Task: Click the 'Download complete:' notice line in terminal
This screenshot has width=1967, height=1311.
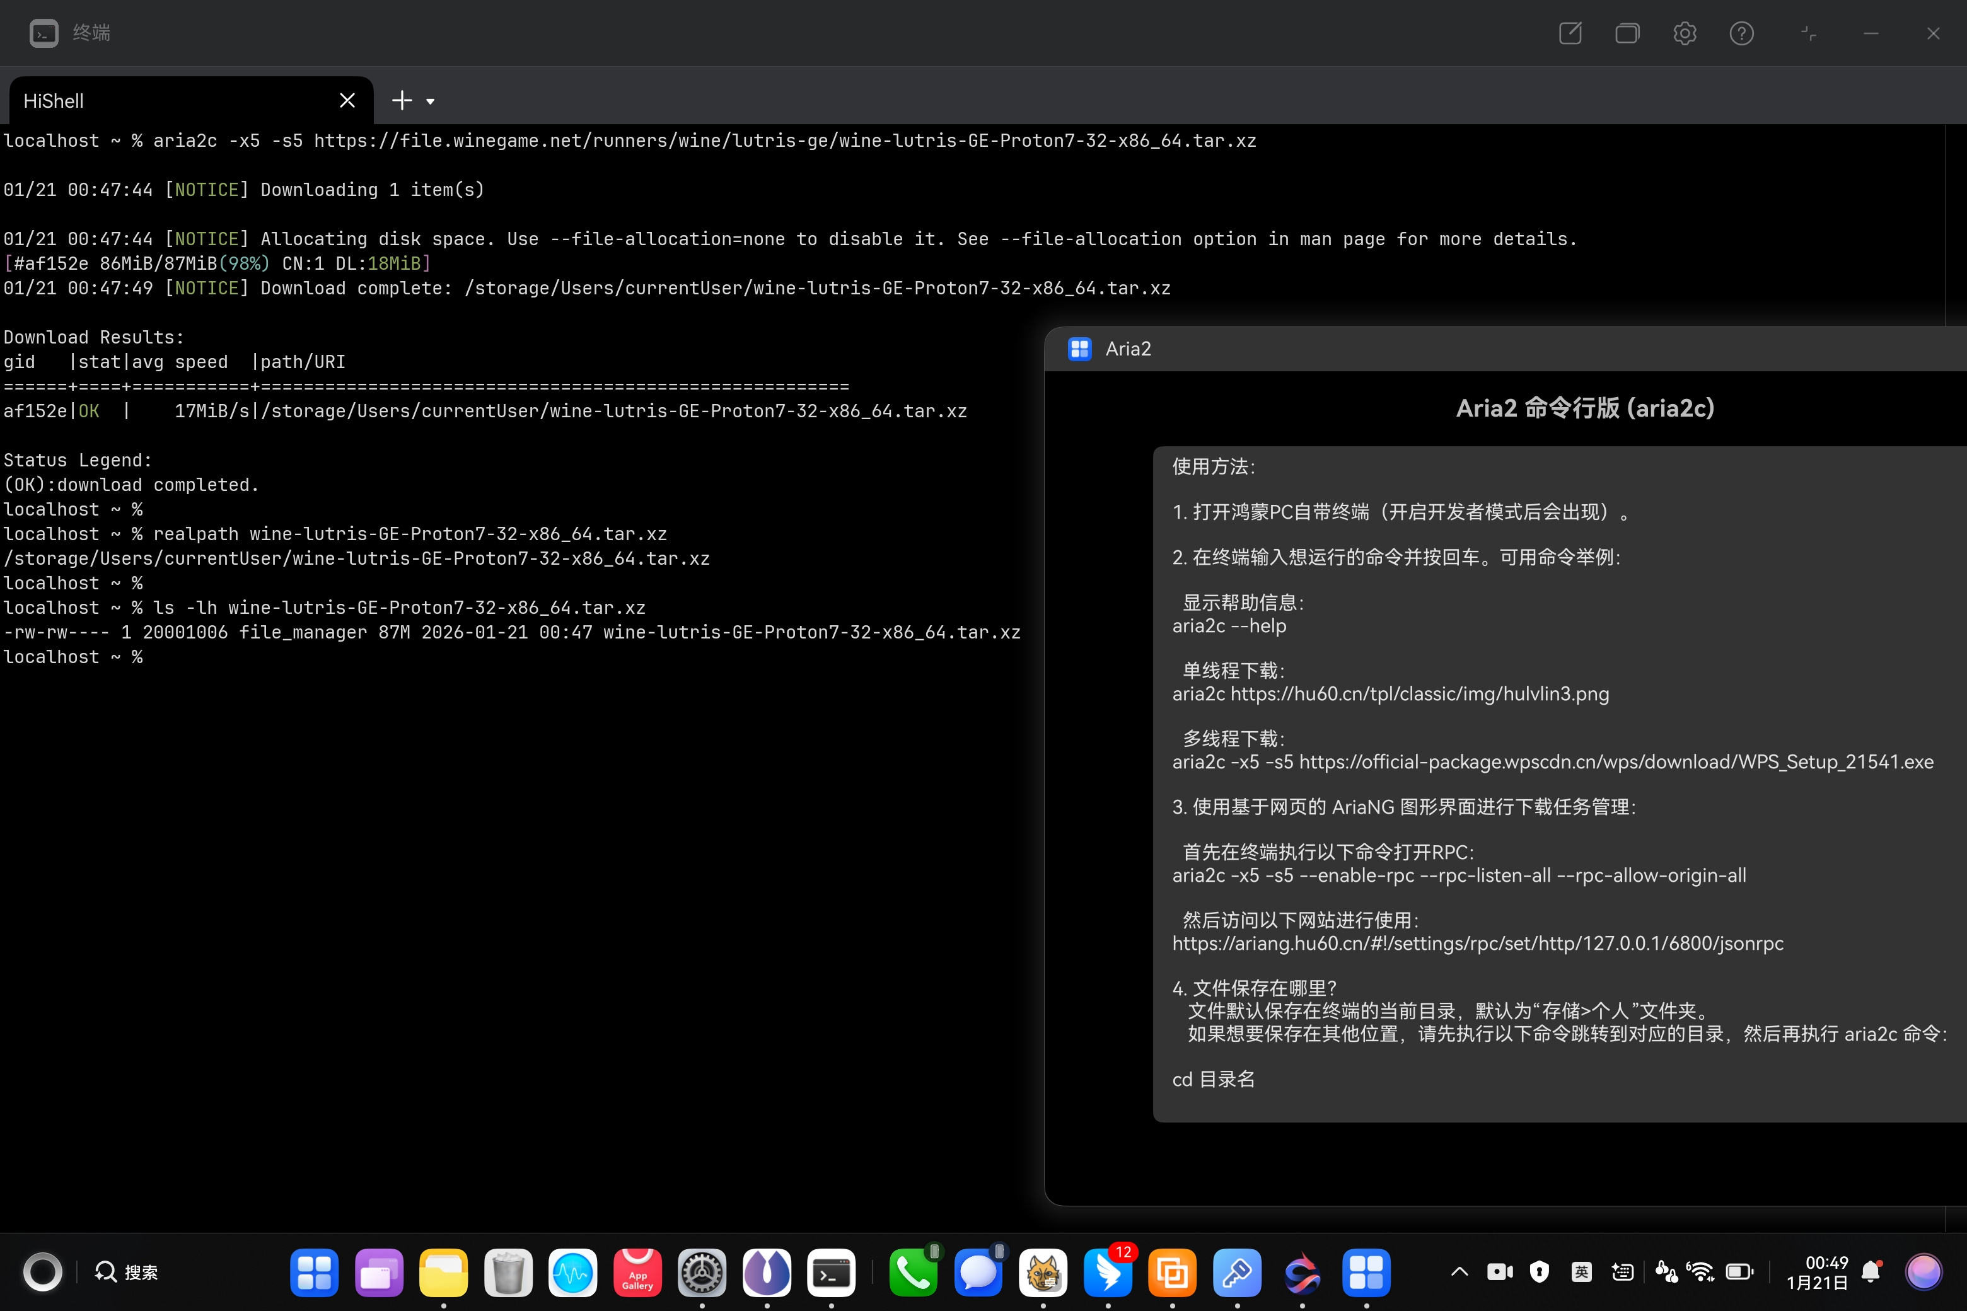Action: (587, 287)
